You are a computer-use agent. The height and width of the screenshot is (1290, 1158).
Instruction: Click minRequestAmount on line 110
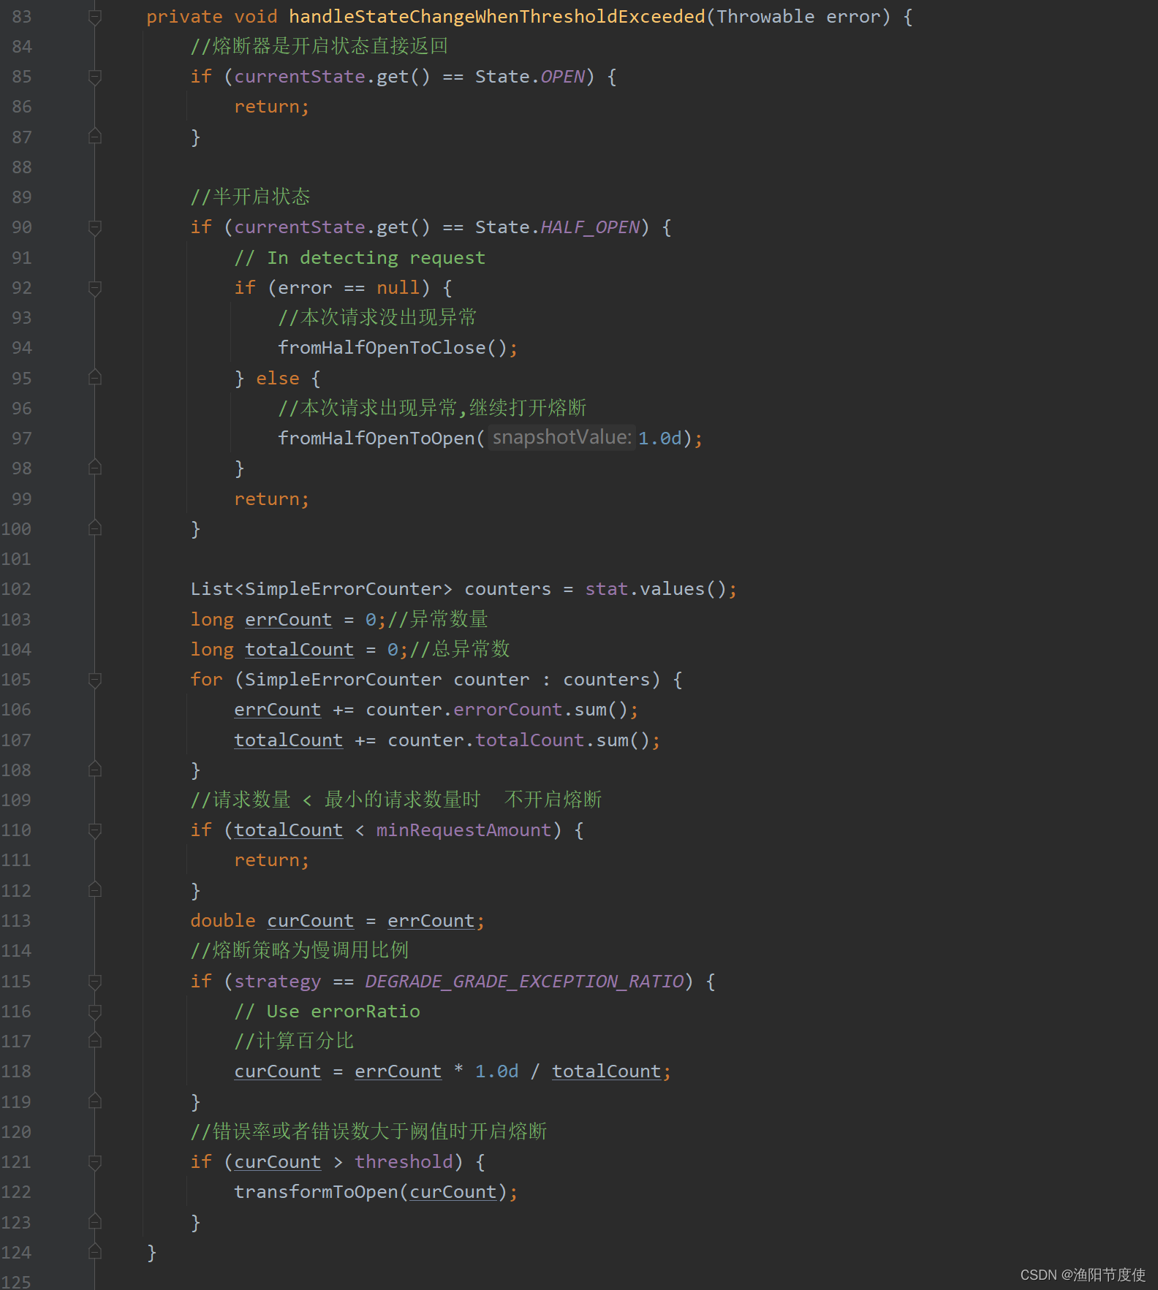point(463,830)
